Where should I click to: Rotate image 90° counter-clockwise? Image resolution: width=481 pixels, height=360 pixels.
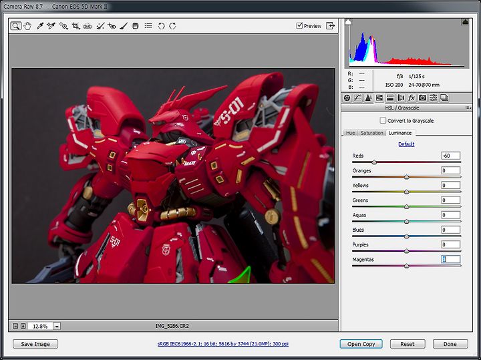click(x=162, y=26)
